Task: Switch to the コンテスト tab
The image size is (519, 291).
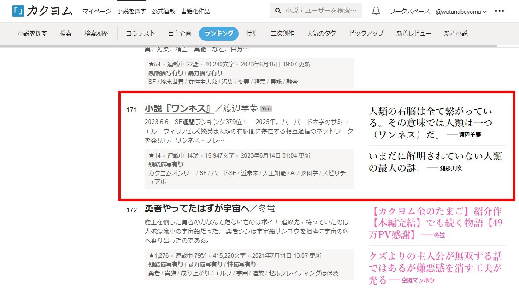Action: coord(141,33)
